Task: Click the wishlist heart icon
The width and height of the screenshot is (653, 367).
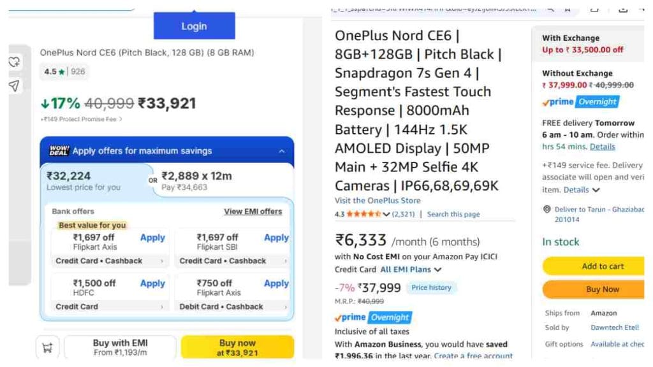Action: point(14,62)
